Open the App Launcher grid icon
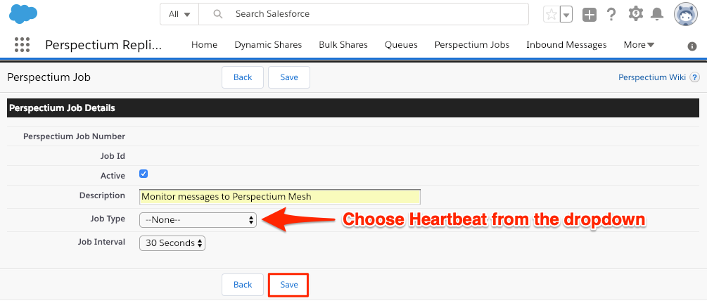Image resolution: width=707 pixels, height=303 pixels. pyautogui.click(x=22, y=44)
